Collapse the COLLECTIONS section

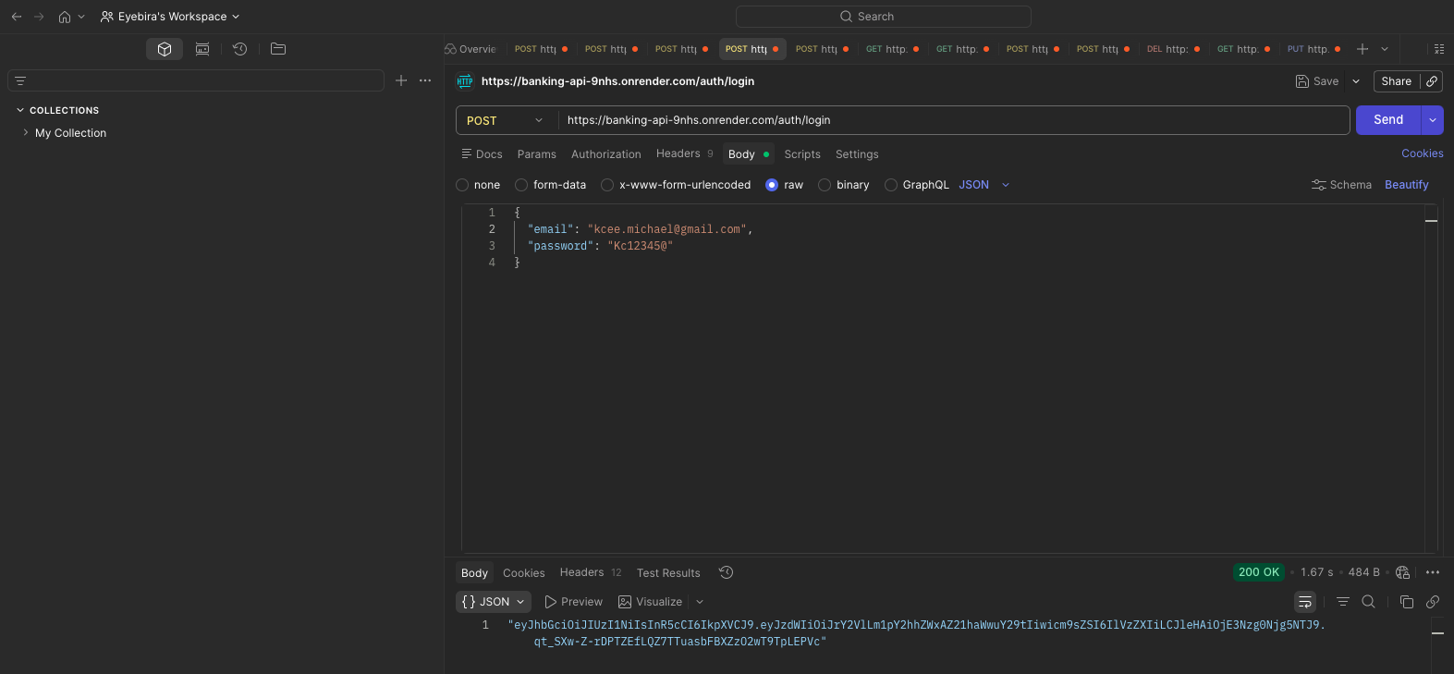(20, 110)
